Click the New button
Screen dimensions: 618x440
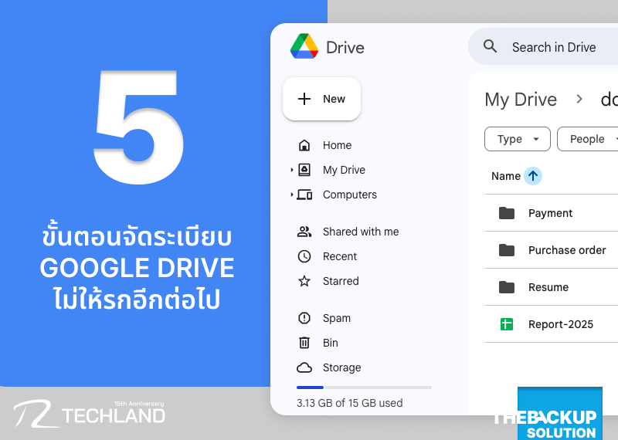(321, 99)
